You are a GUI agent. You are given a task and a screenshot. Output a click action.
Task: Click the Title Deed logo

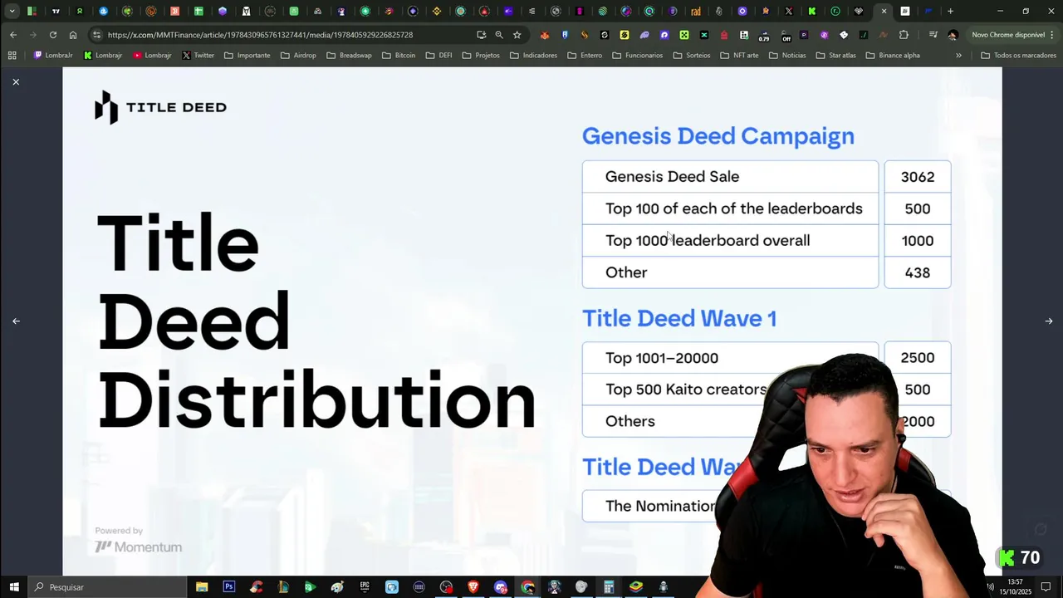[160, 107]
